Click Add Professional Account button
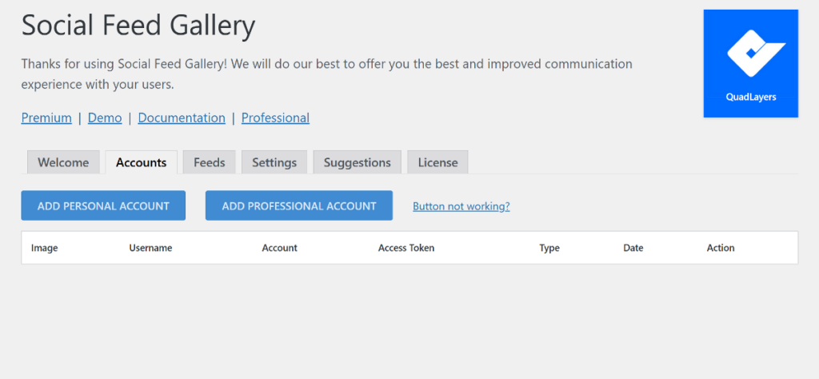The height and width of the screenshot is (379, 819). coord(299,205)
